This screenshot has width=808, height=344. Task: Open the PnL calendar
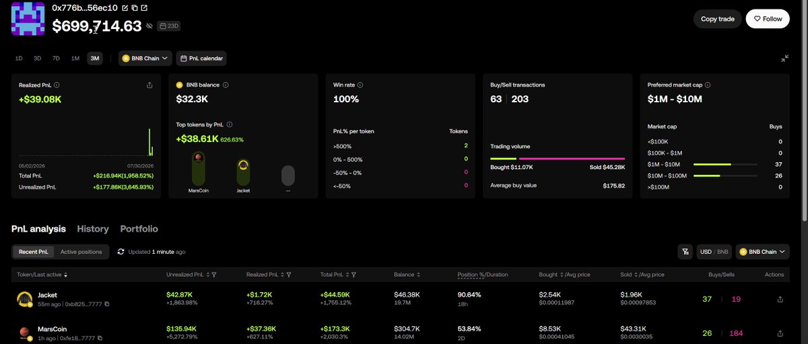coord(201,59)
